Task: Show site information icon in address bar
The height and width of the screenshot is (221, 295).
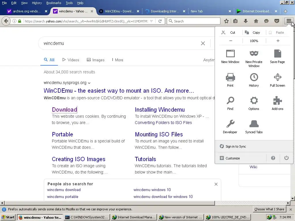Action: (14, 21)
